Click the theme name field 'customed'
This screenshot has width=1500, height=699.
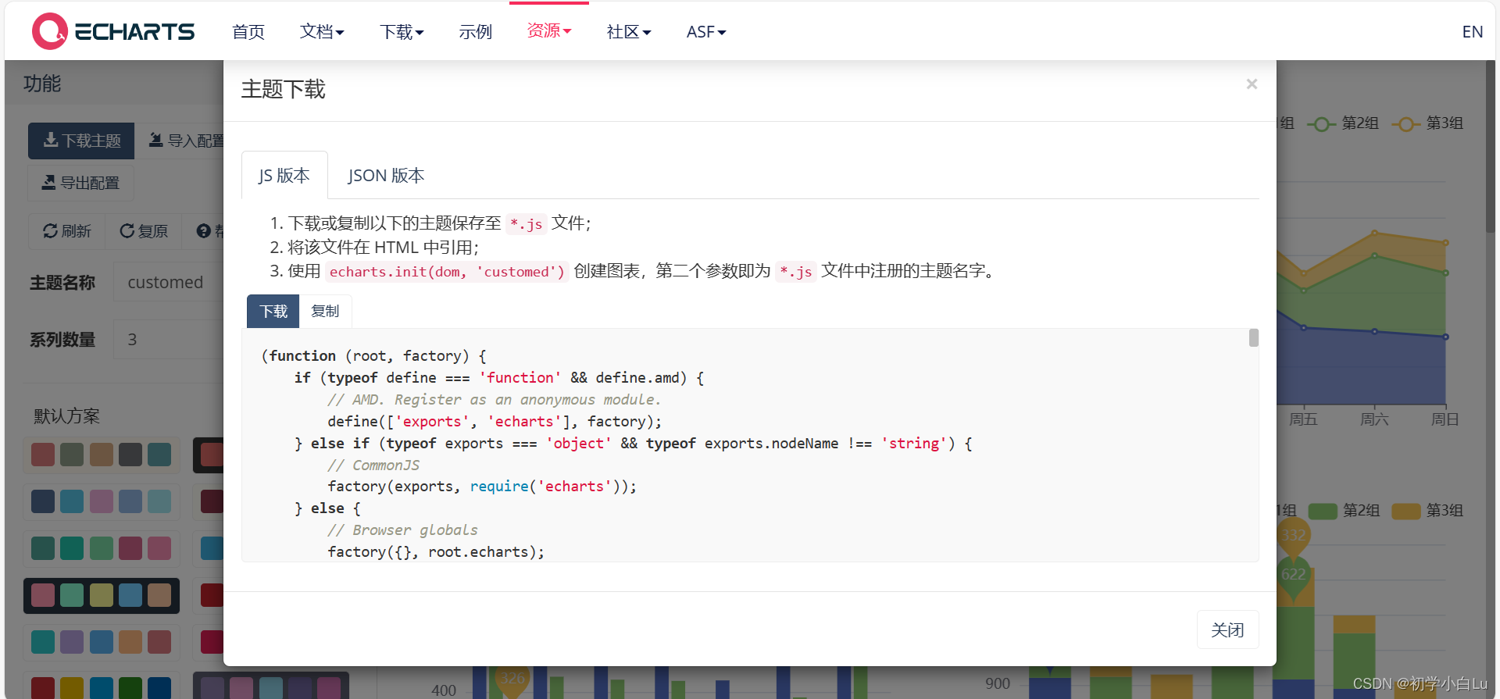(x=169, y=282)
